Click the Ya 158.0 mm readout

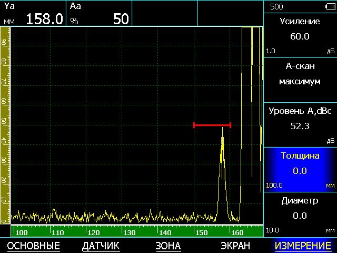click(33, 13)
